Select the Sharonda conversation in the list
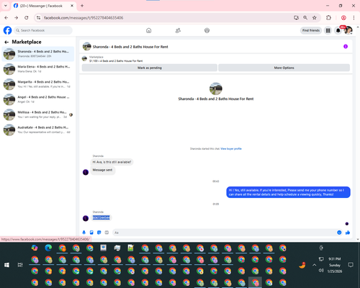 pos(38,54)
